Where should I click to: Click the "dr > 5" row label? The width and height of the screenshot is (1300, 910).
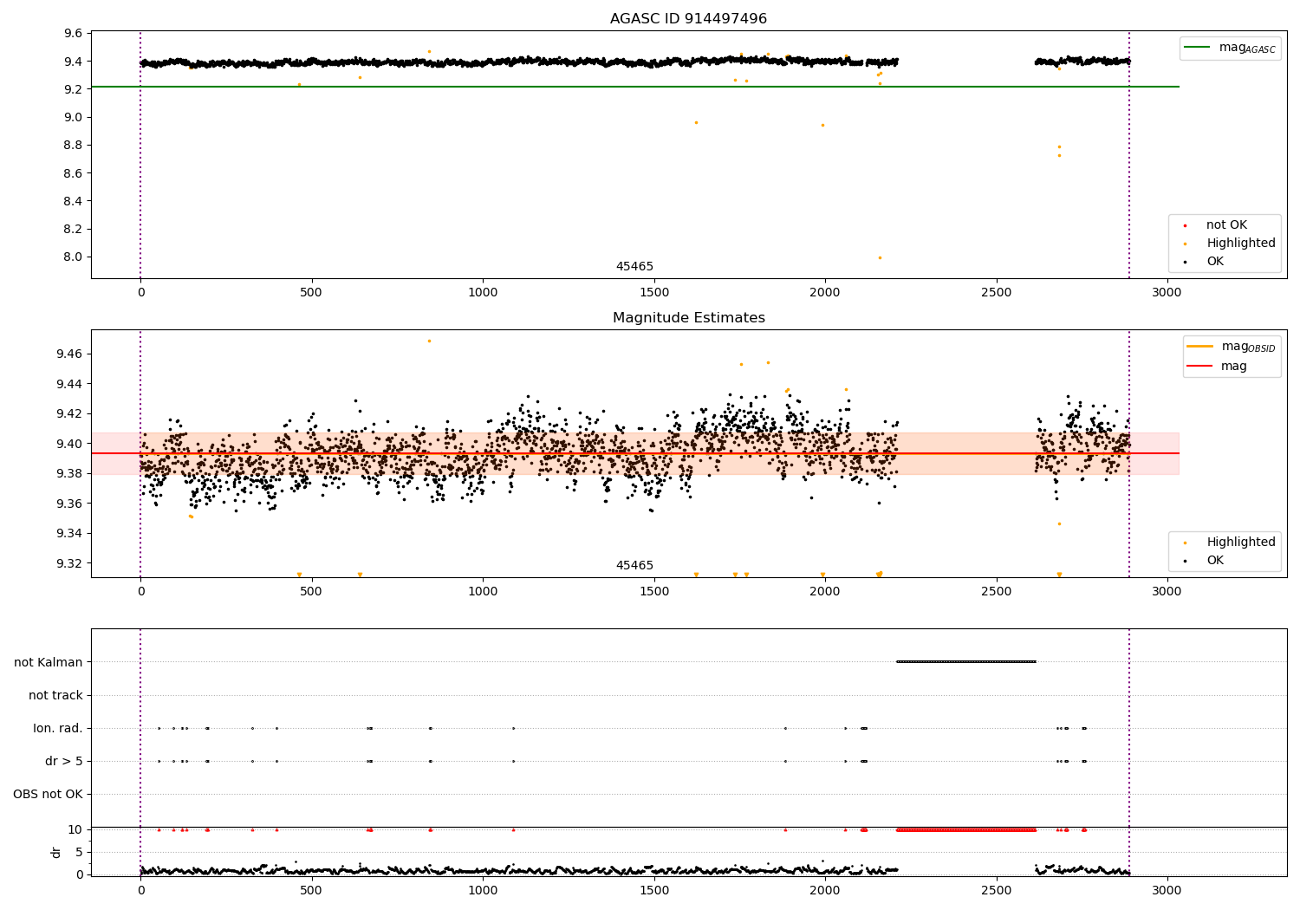coord(64,761)
